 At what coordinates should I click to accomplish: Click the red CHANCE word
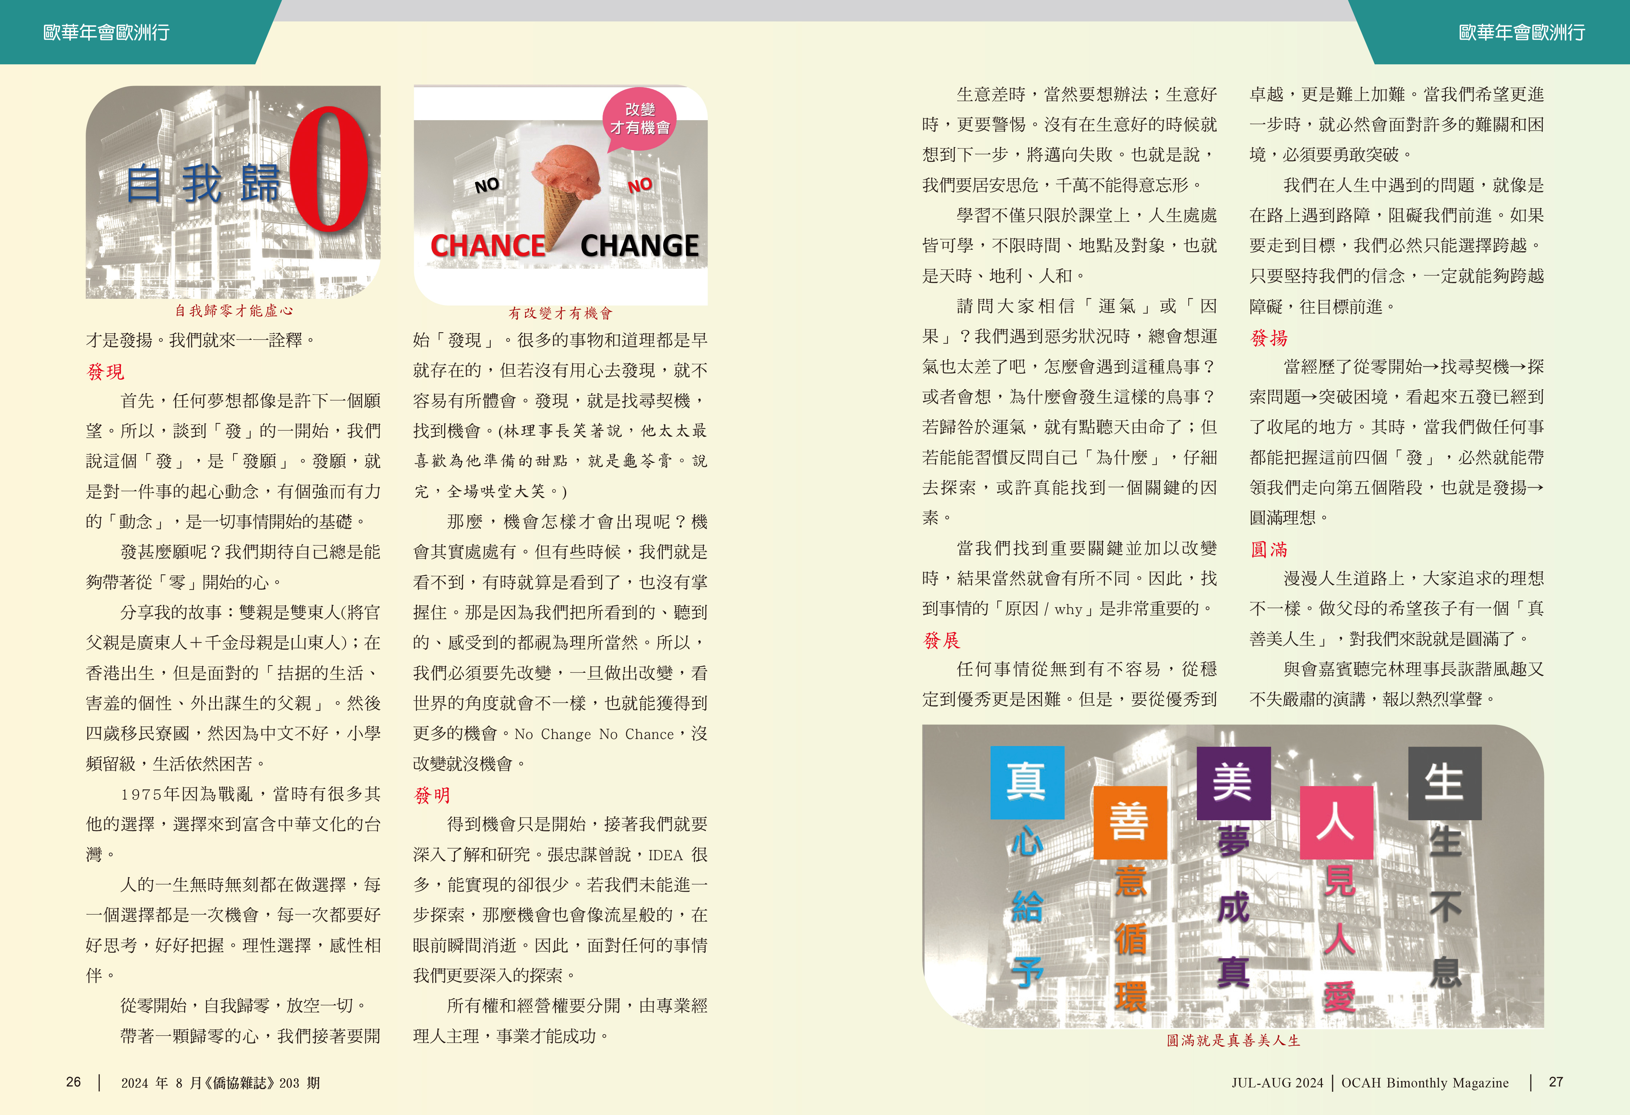(x=487, y=246)
